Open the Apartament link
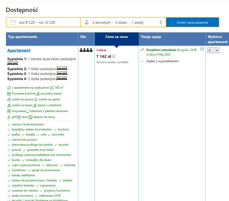The image size is (229, 201). coord(19,50)
